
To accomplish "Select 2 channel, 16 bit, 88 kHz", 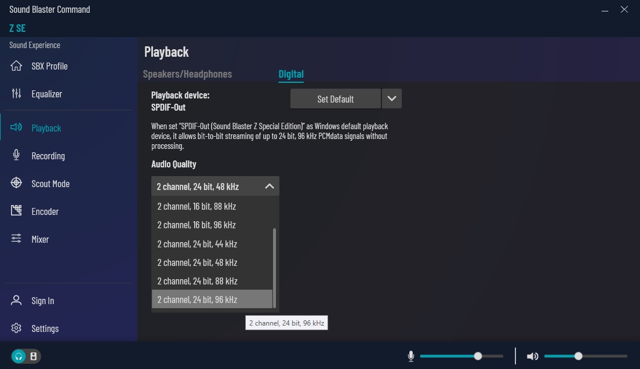I will 212,206.
